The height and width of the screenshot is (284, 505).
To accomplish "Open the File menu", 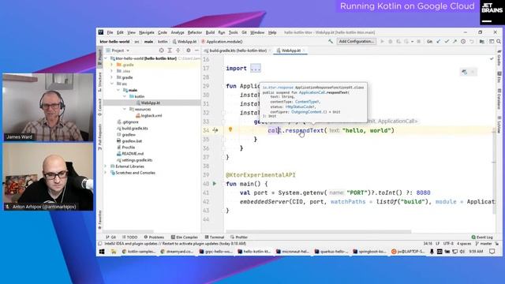I will [110, 32].
